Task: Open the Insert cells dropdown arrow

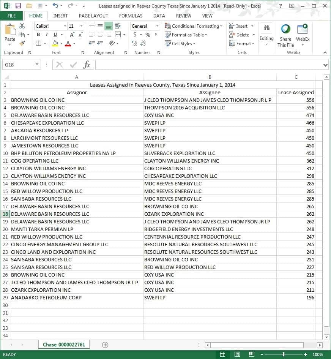Action: coord(252,26)
